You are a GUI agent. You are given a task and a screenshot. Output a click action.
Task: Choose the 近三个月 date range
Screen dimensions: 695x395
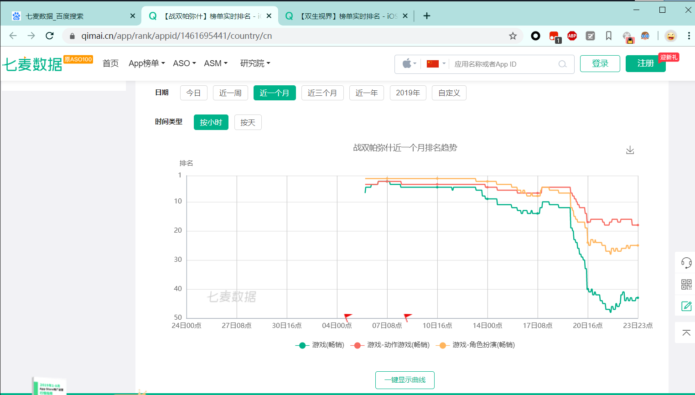[322, 93]
